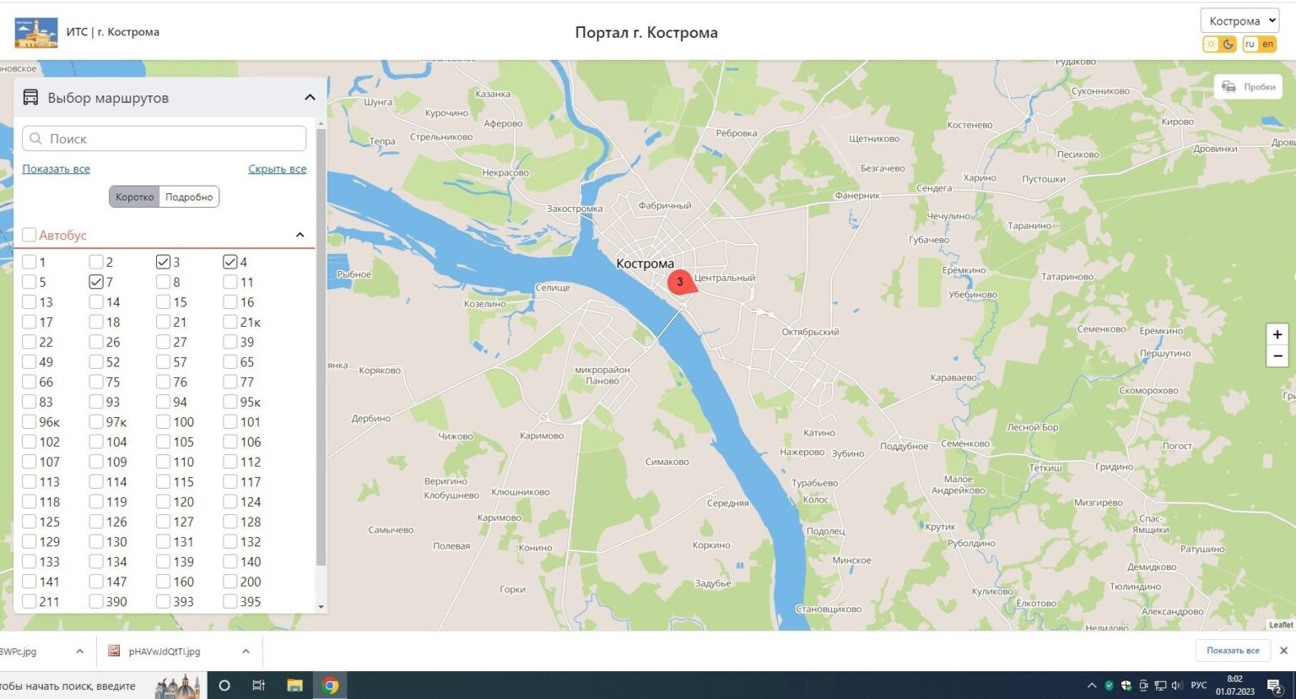Collapse the Автобус route list
Screen dimensions: 1296x699
(300, 235)
